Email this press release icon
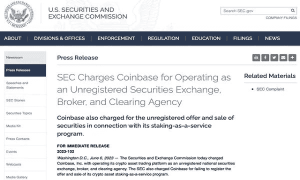The width and height of the screenshot is (300, 180). (x=283, y=57)
